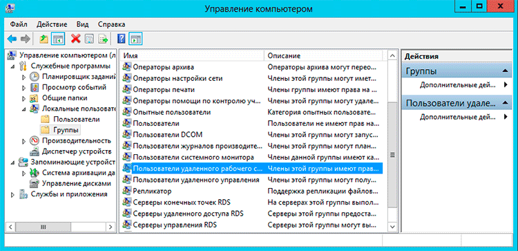Click the blue Help question mark icon
This screenshot has width=518, height=251.
pyautogui.click(x=122, y=39)
